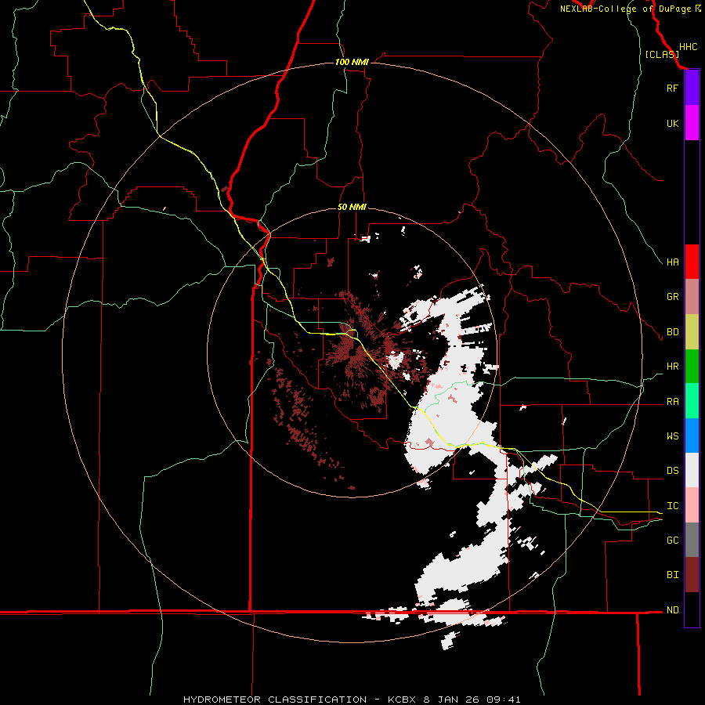Click the GC gray legend swatch
This screenshot has width=705, height=705.
point(692,540)
